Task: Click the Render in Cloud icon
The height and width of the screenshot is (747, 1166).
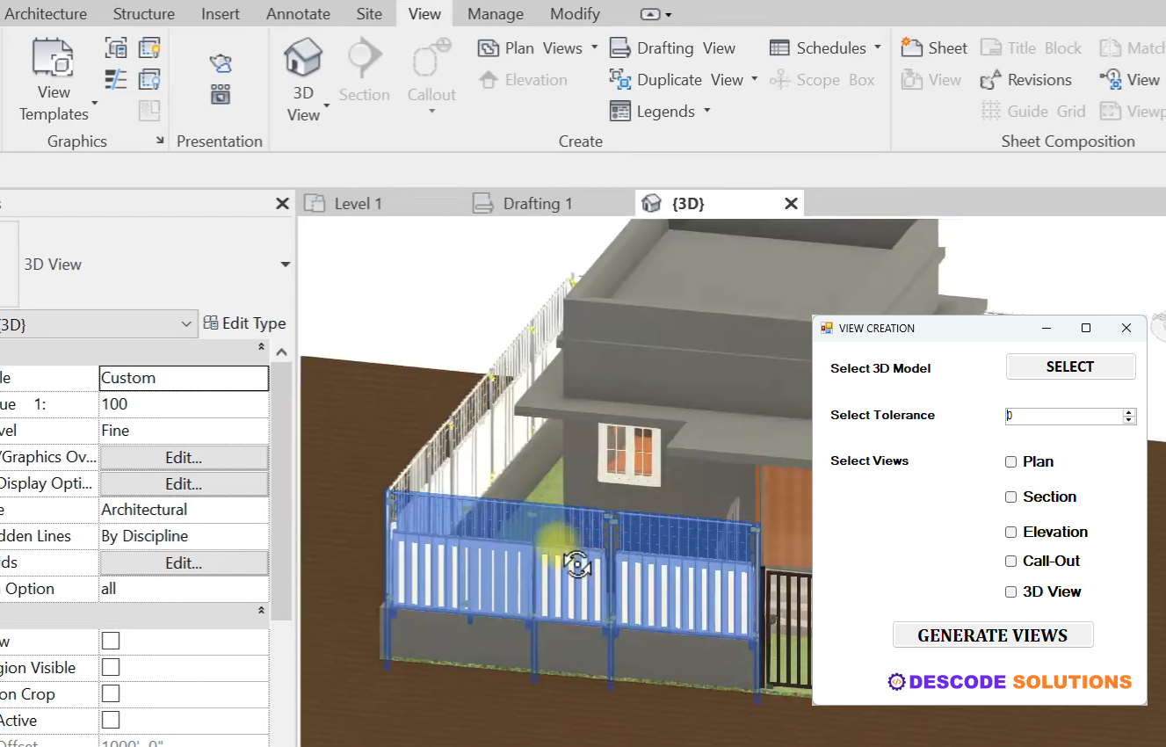Action: tap(221, 64)
